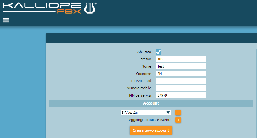Viewport: 257px width, 138px height.
Task: Uncheck the Abilitato checkbox
Action: [x=159, y=52]
